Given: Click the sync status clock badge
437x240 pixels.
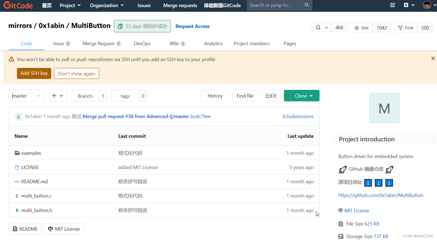Looking at the screenshot, I should pos(142,26).
